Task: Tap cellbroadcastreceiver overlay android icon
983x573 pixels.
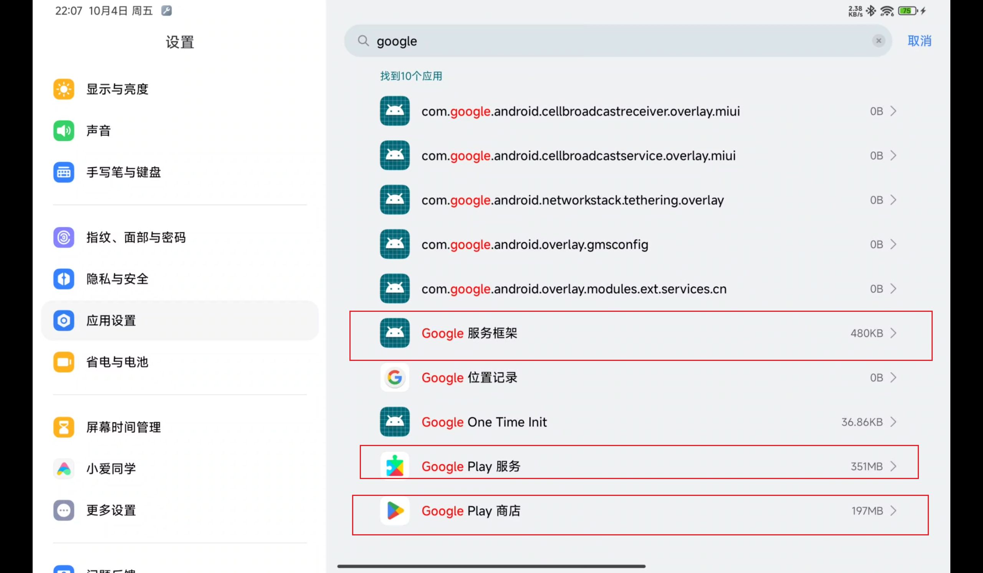Action: [395, 111]
